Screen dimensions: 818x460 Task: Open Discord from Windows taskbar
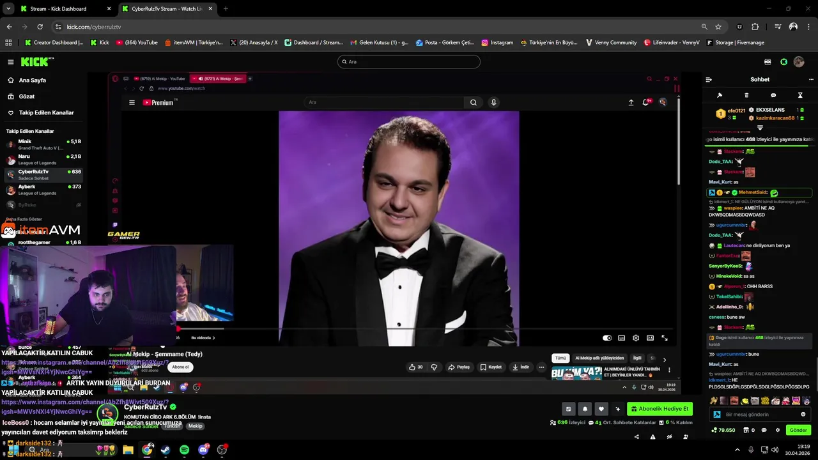(203, 450)
